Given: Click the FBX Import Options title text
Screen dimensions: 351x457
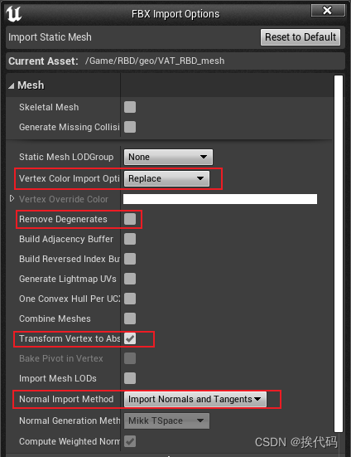Looking at the screenshot, I should tap(175, 14).
